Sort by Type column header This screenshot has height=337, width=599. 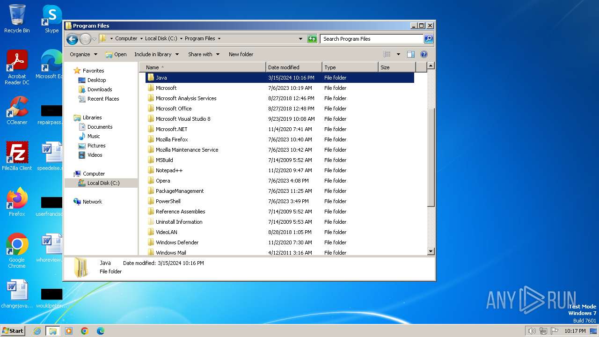[350, 67]
